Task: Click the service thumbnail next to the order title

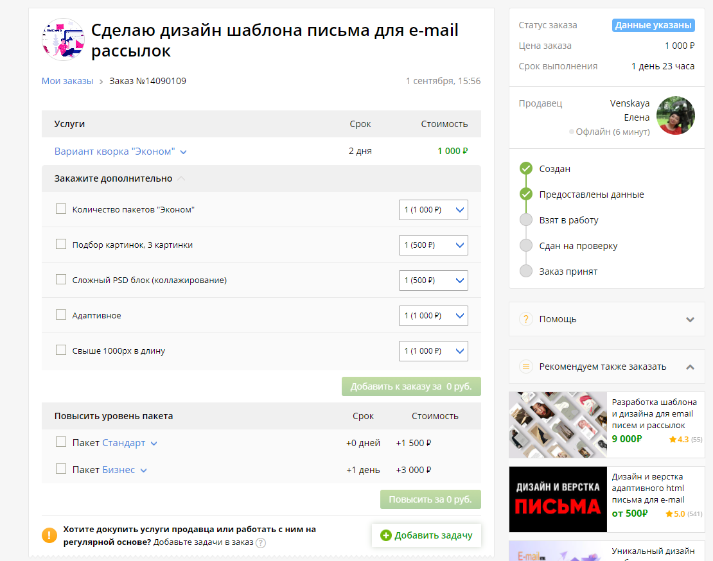Action: [x=63, y=40]
